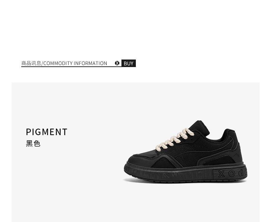Viewport: 271px width, 222px height.
Task: Click the PIGMENT heading
Action: pos(47,132)
